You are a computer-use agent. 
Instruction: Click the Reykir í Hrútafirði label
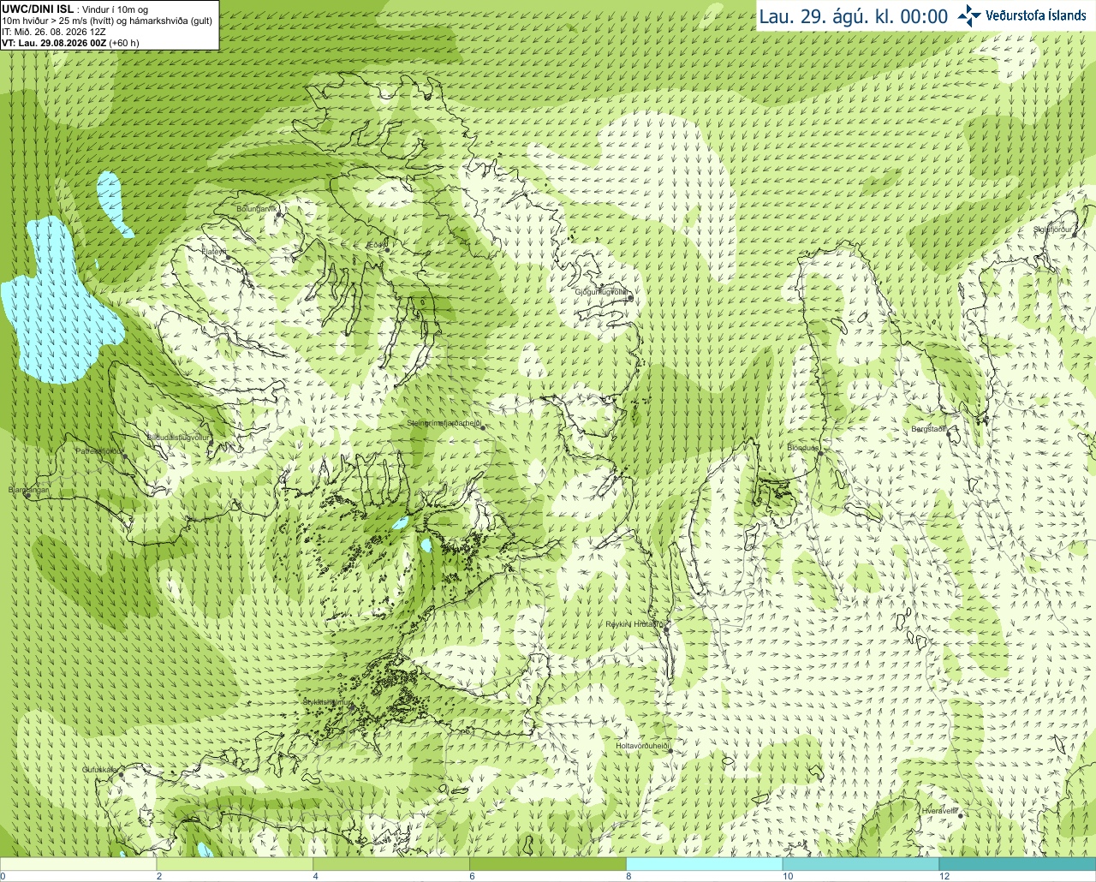click(x=634, y=624)
